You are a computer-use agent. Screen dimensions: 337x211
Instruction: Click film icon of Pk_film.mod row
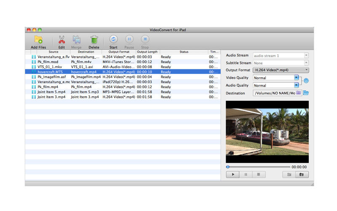point(34,62)
